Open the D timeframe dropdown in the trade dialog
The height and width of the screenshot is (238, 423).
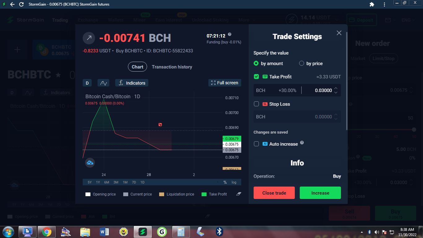coord(87,83)
